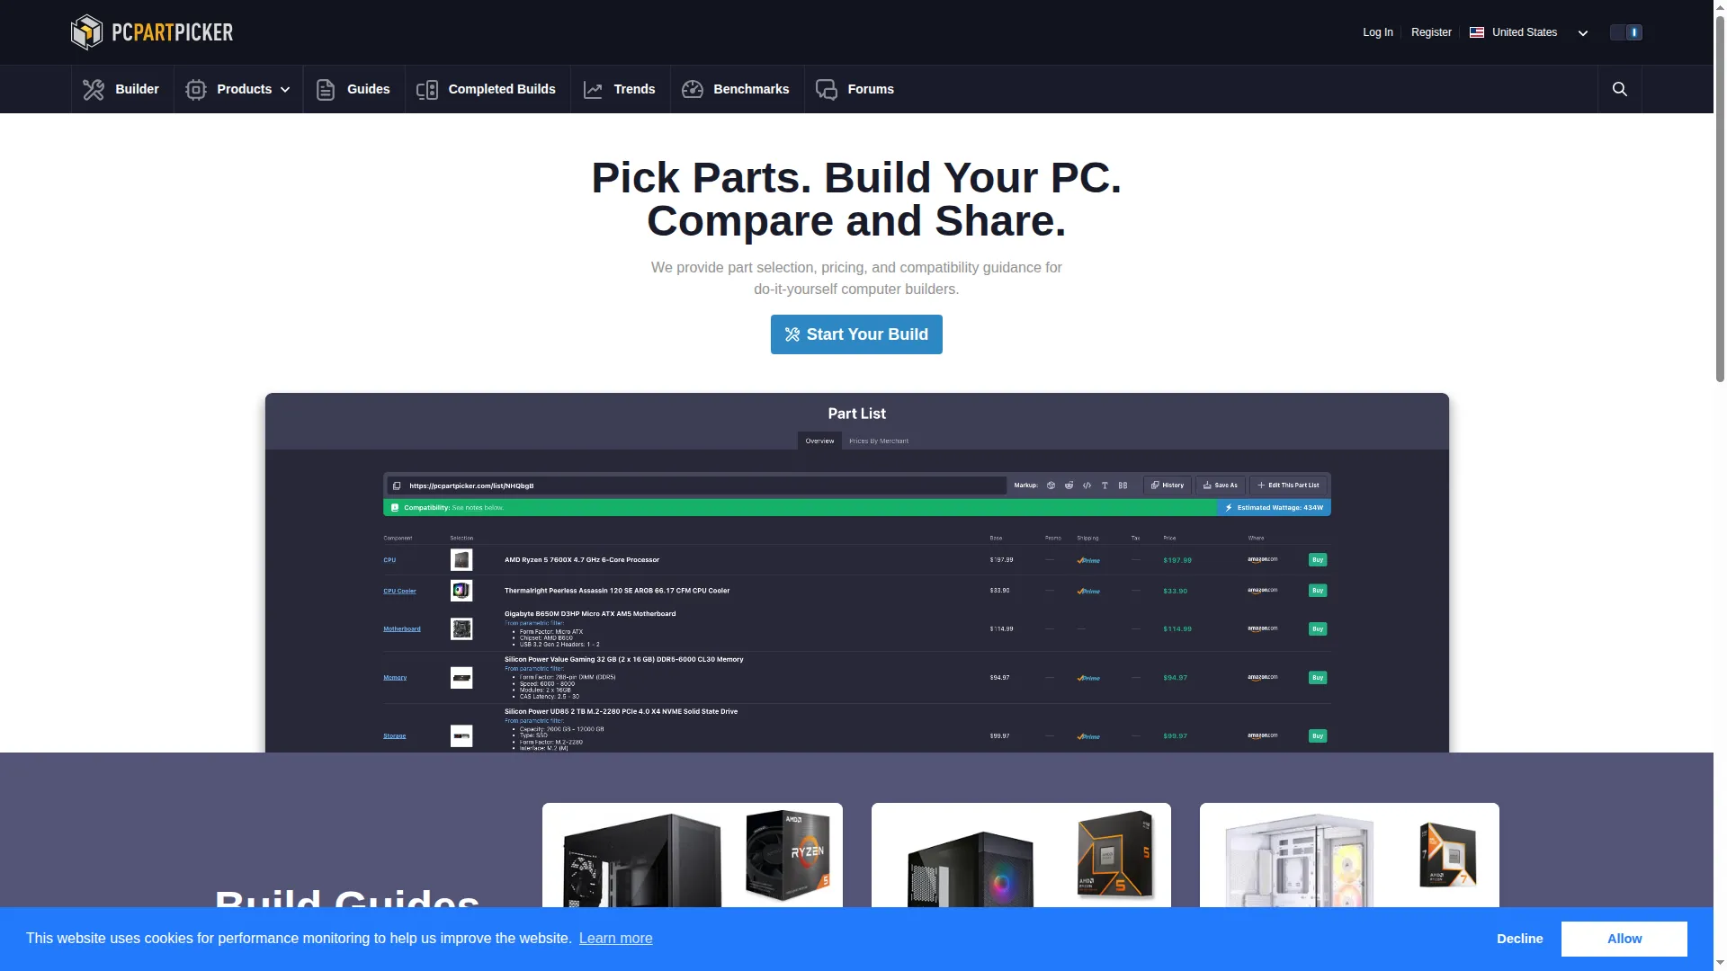Open the CPU component link
This screenshot has width=1727, height=971.
(x=389, y=560)
